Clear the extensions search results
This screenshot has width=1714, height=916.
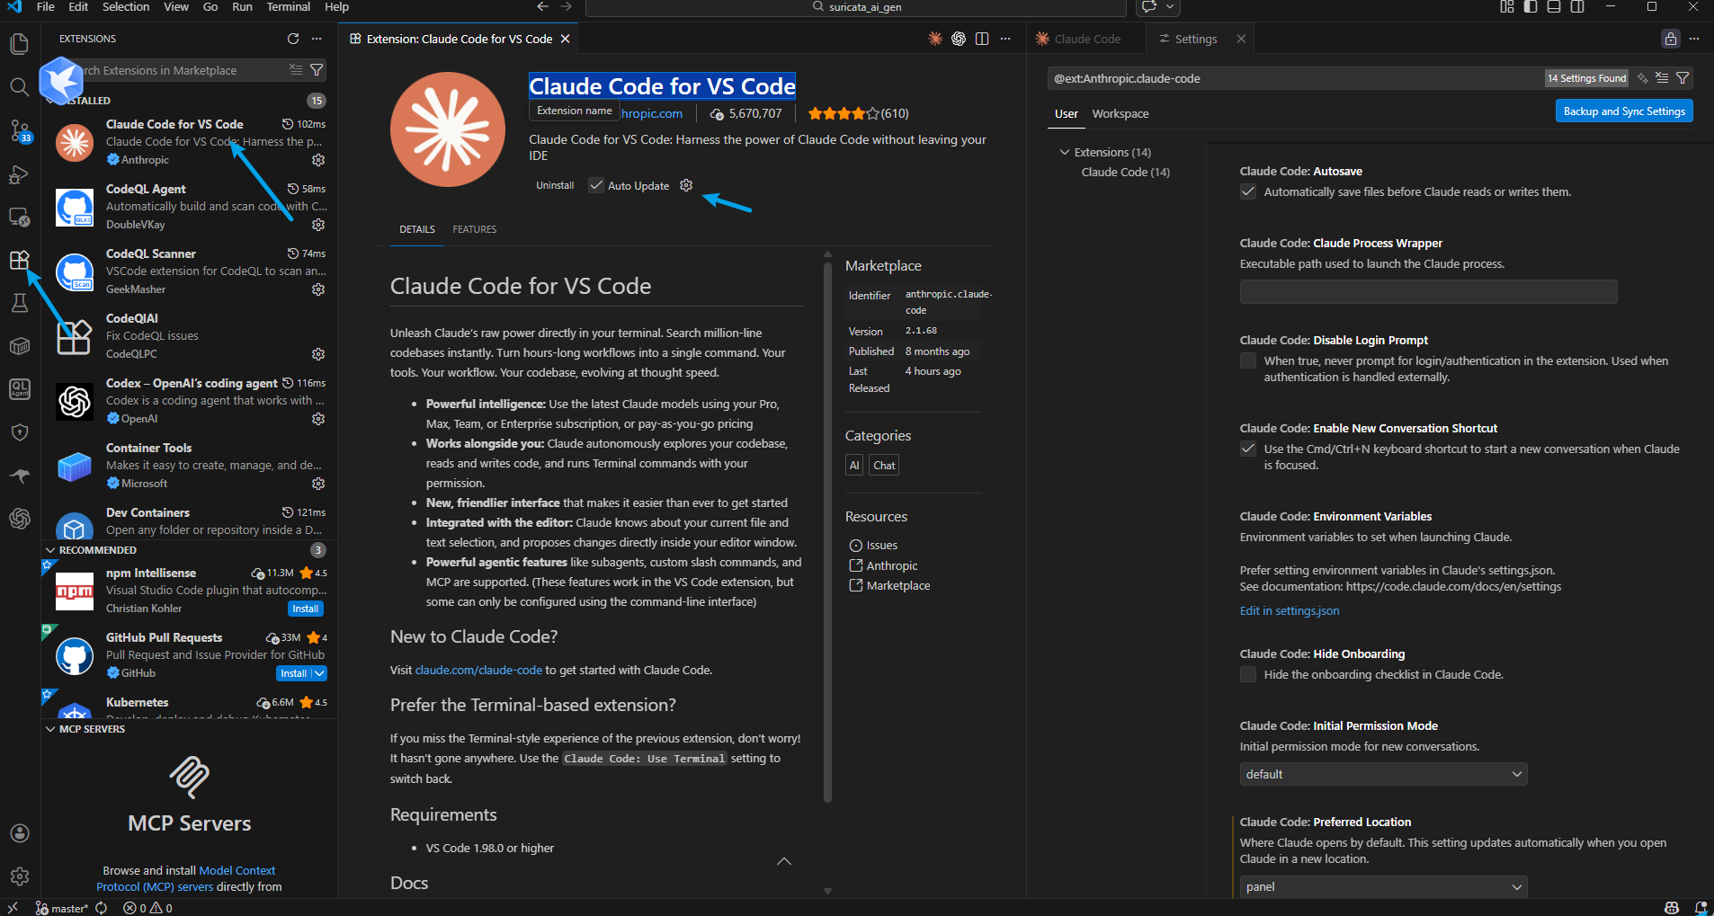[x=296, y=70]
